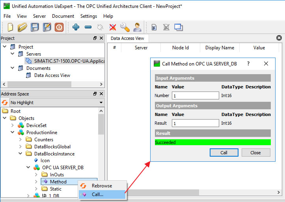Open server properties via wrench icon
285x202 pixels.
[125, 27]
